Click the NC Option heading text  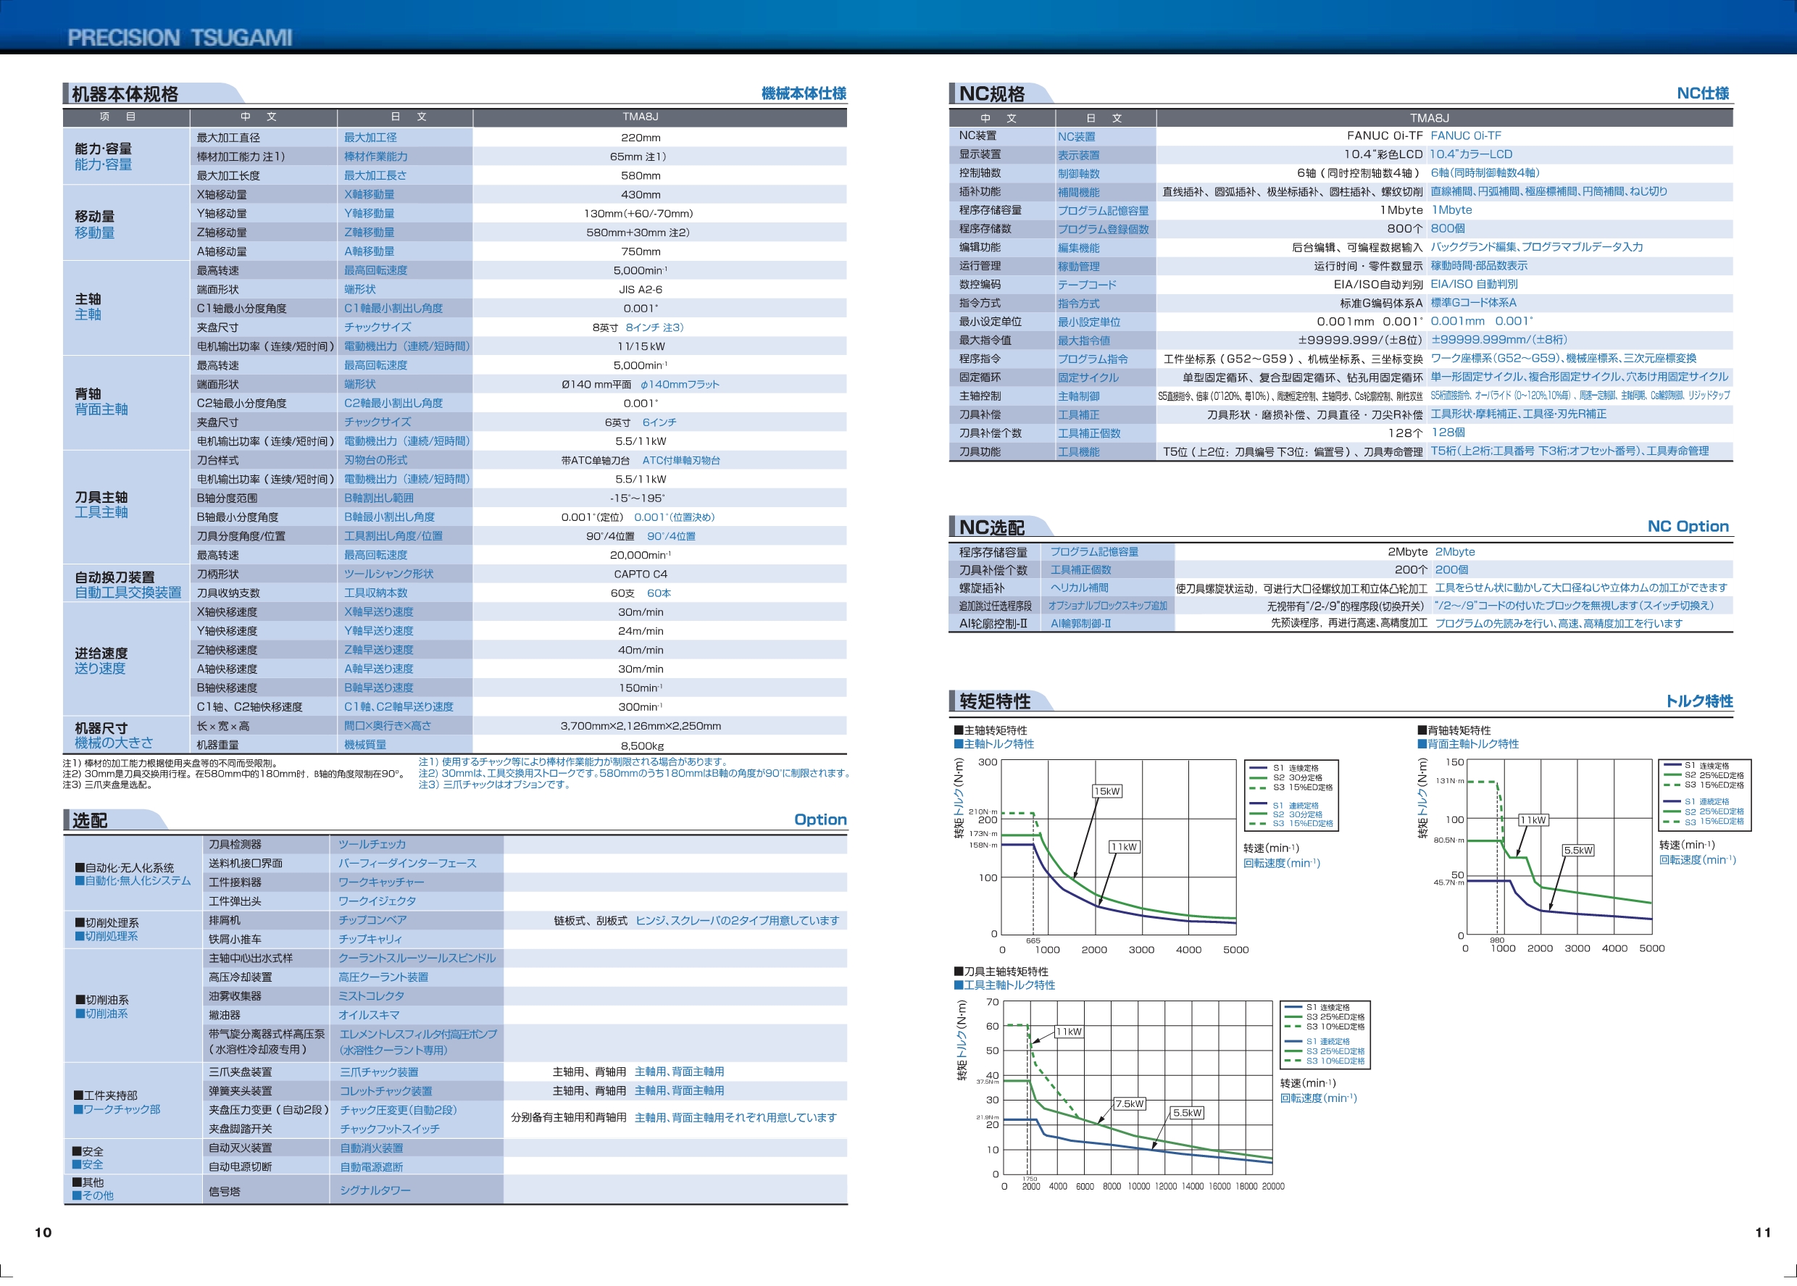[1687, 527]
